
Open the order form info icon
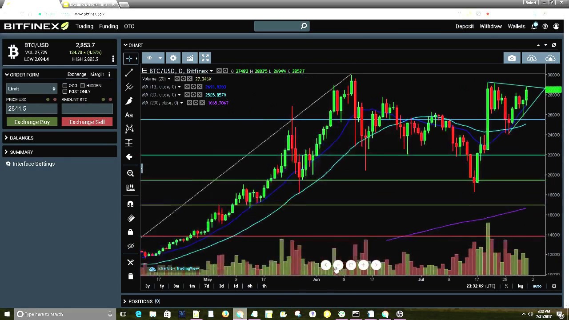click(109, 75)
